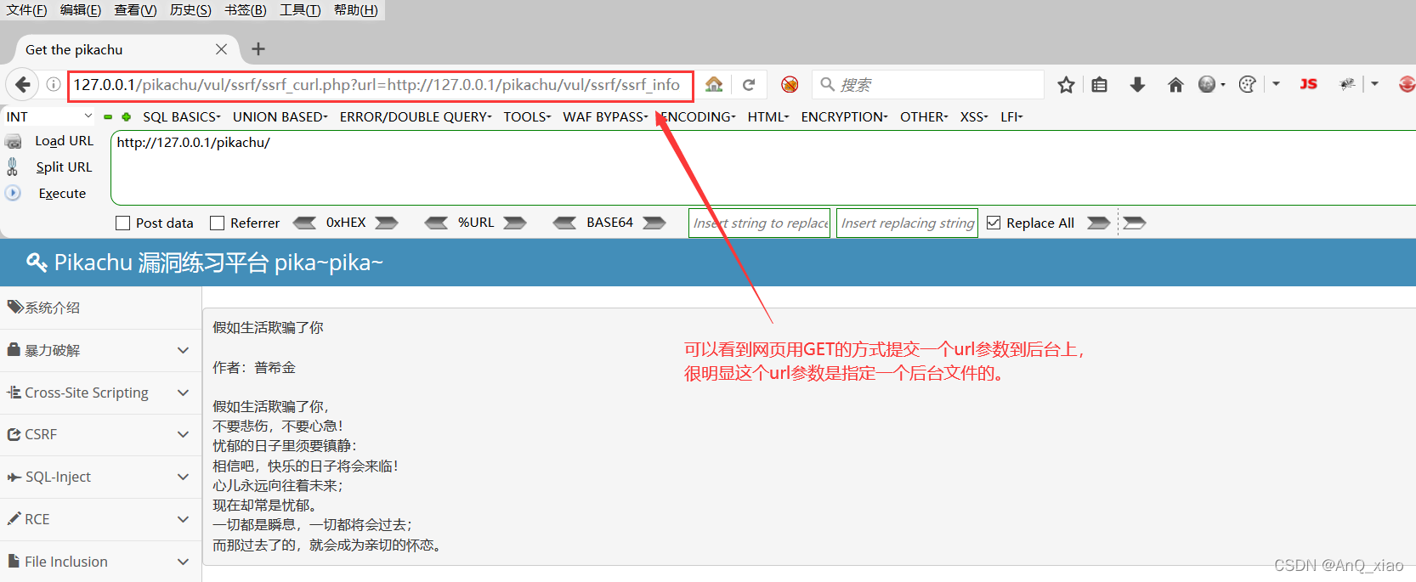Open the bookmarks list icon
Screen dimensions: 1416x582
(1099, 84)
